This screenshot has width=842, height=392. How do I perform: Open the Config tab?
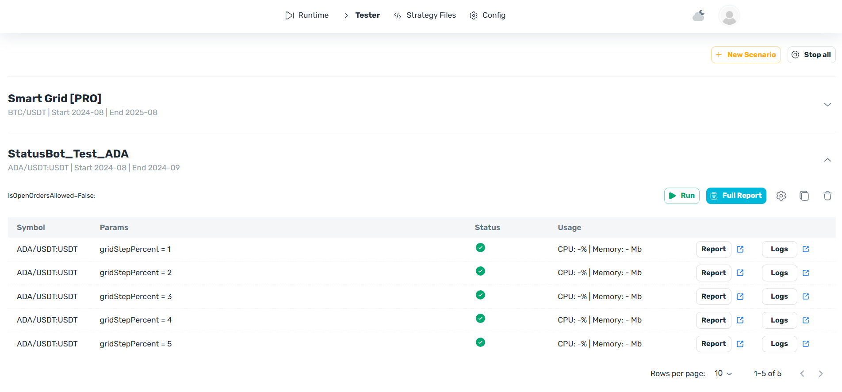tap(487, 15)
